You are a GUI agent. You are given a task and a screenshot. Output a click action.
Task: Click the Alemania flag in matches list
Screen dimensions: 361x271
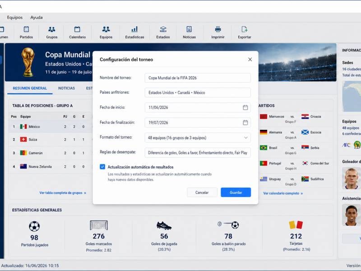pyautogui.click(x=264, y=132)
